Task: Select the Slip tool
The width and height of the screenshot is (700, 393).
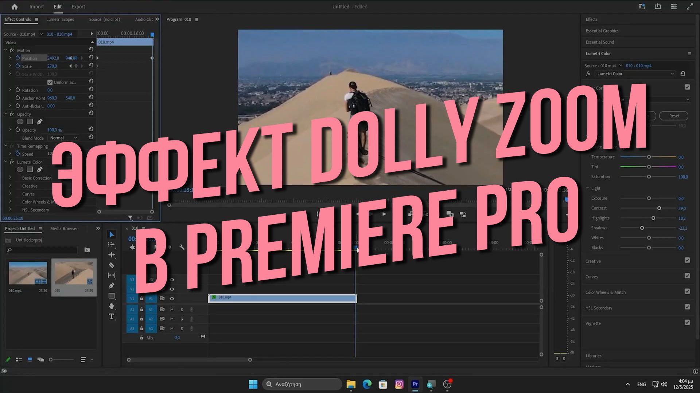Action: point(112,275)
